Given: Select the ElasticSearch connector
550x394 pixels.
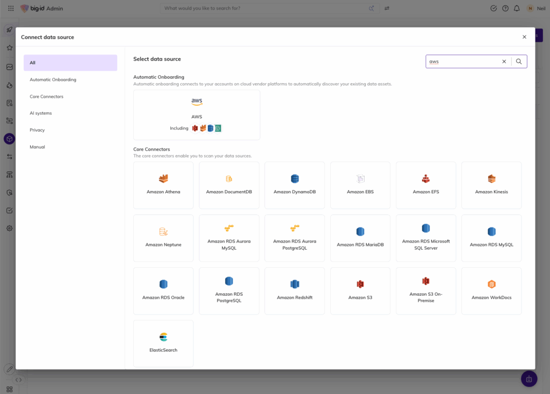Looking at the screenshot, I should [163, 344].
